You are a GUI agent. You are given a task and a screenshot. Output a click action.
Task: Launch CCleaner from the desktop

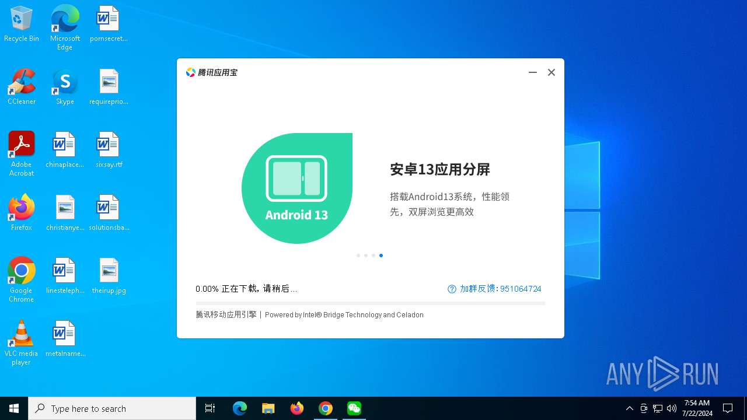[x=22, y=87]
